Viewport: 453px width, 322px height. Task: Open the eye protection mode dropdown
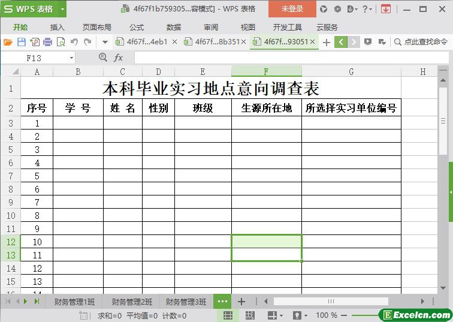(x=306, y=315)
